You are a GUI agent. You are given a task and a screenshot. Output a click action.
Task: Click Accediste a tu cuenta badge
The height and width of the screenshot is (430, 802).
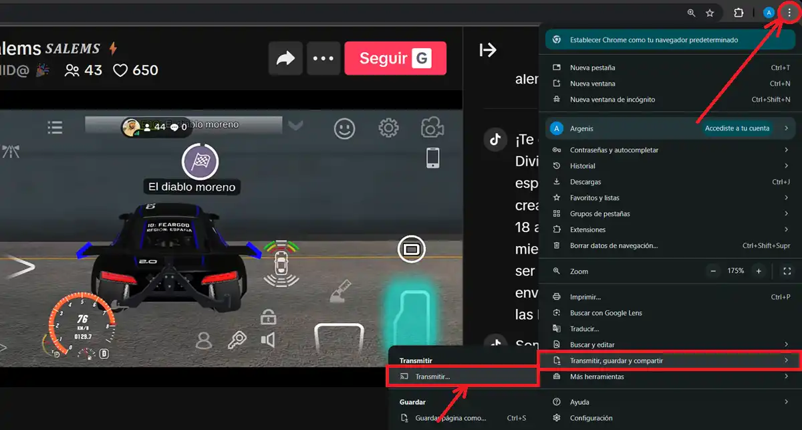click(737, 128)
